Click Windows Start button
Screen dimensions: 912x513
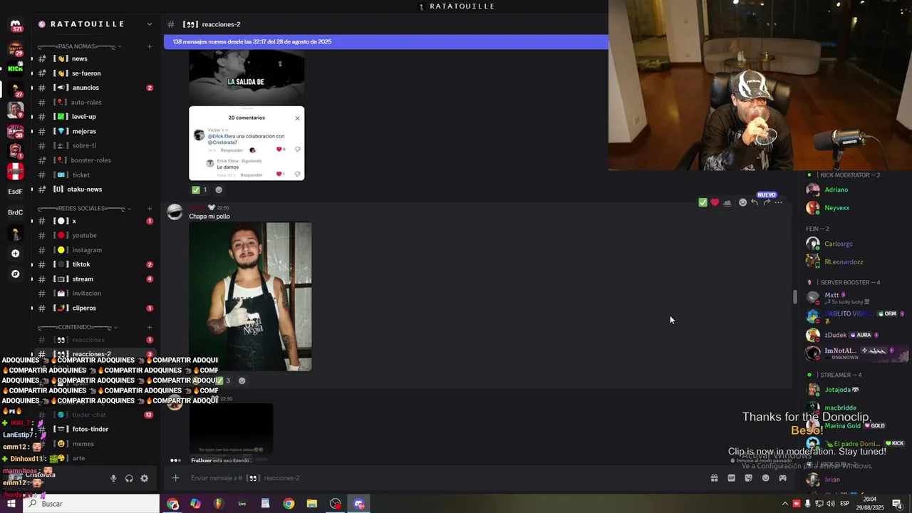point(11,504)
